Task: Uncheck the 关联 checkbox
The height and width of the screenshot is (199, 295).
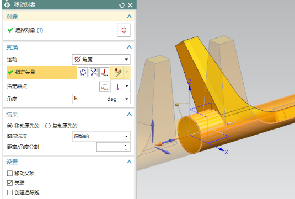Action: 10,183
